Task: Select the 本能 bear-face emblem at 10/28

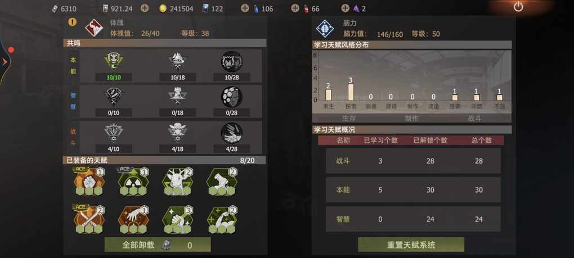Action: [232, 61]
